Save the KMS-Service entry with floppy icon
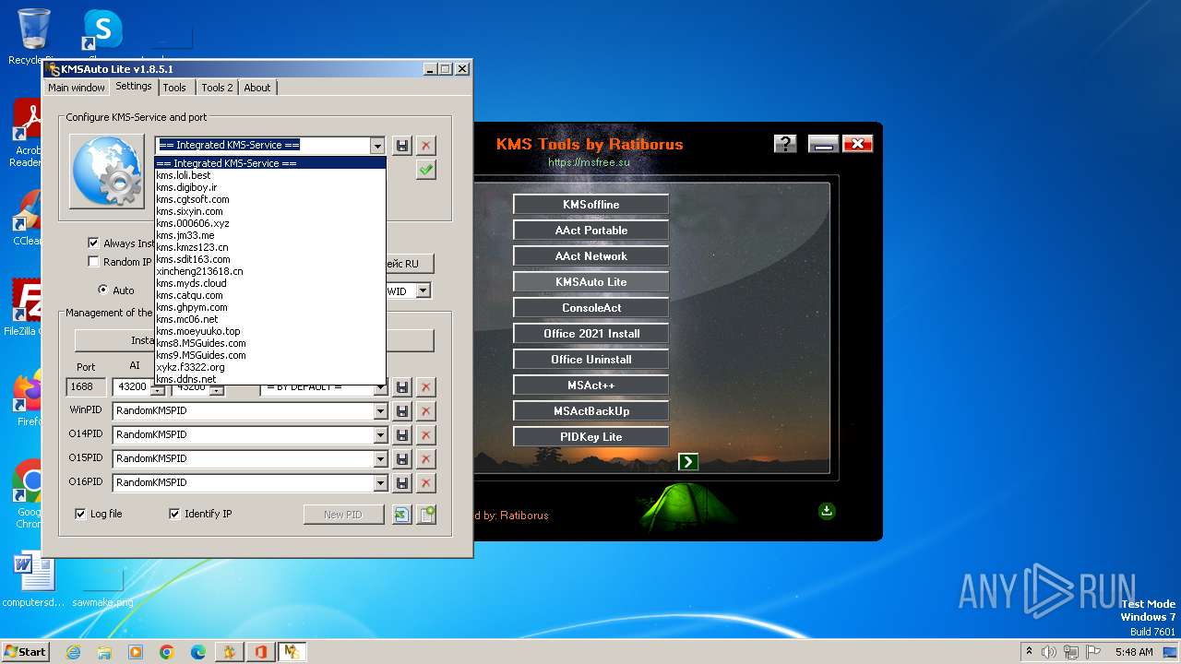 coord(402,146)
